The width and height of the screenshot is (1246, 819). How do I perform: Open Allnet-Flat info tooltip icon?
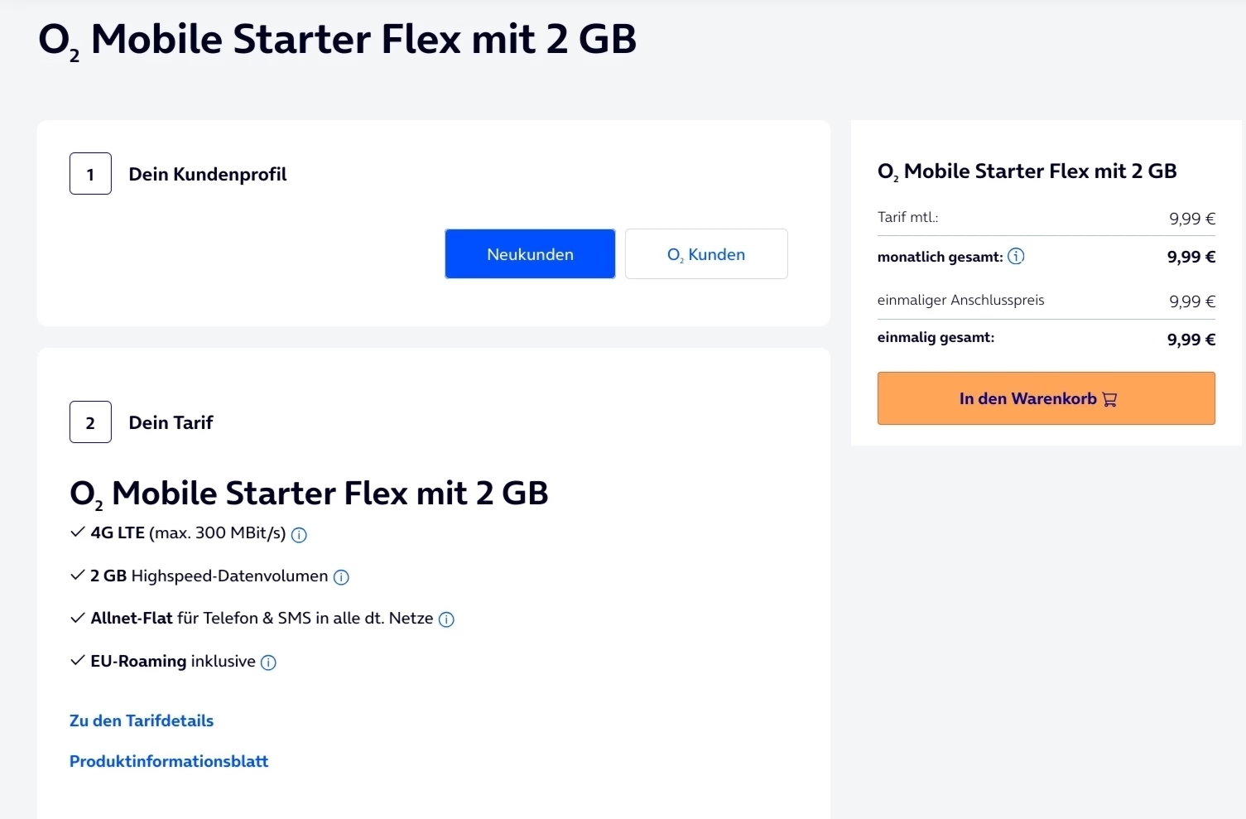tap(446, 619)
